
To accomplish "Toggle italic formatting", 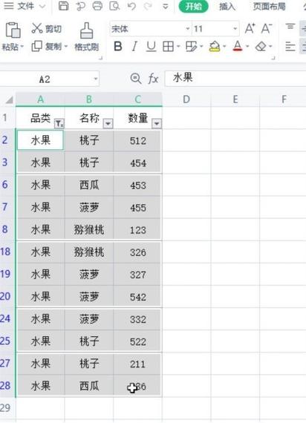I will pos(134,47).
